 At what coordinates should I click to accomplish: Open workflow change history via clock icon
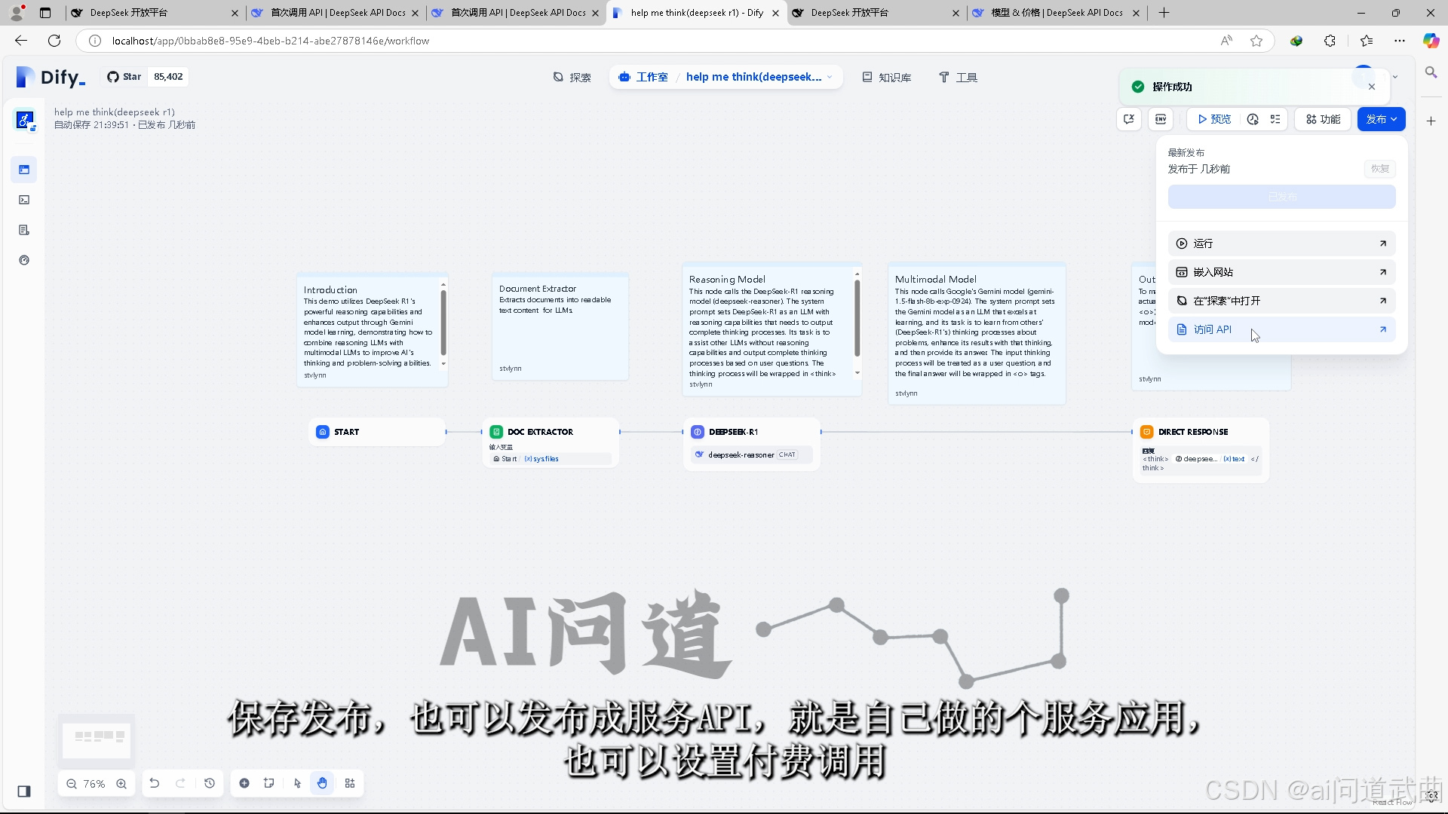209,783
